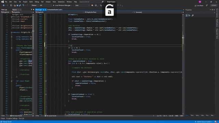The width and height of the screenshot is (219, 123).
Task: Open the x64 platform dropdown
Action: pos(46,5)
